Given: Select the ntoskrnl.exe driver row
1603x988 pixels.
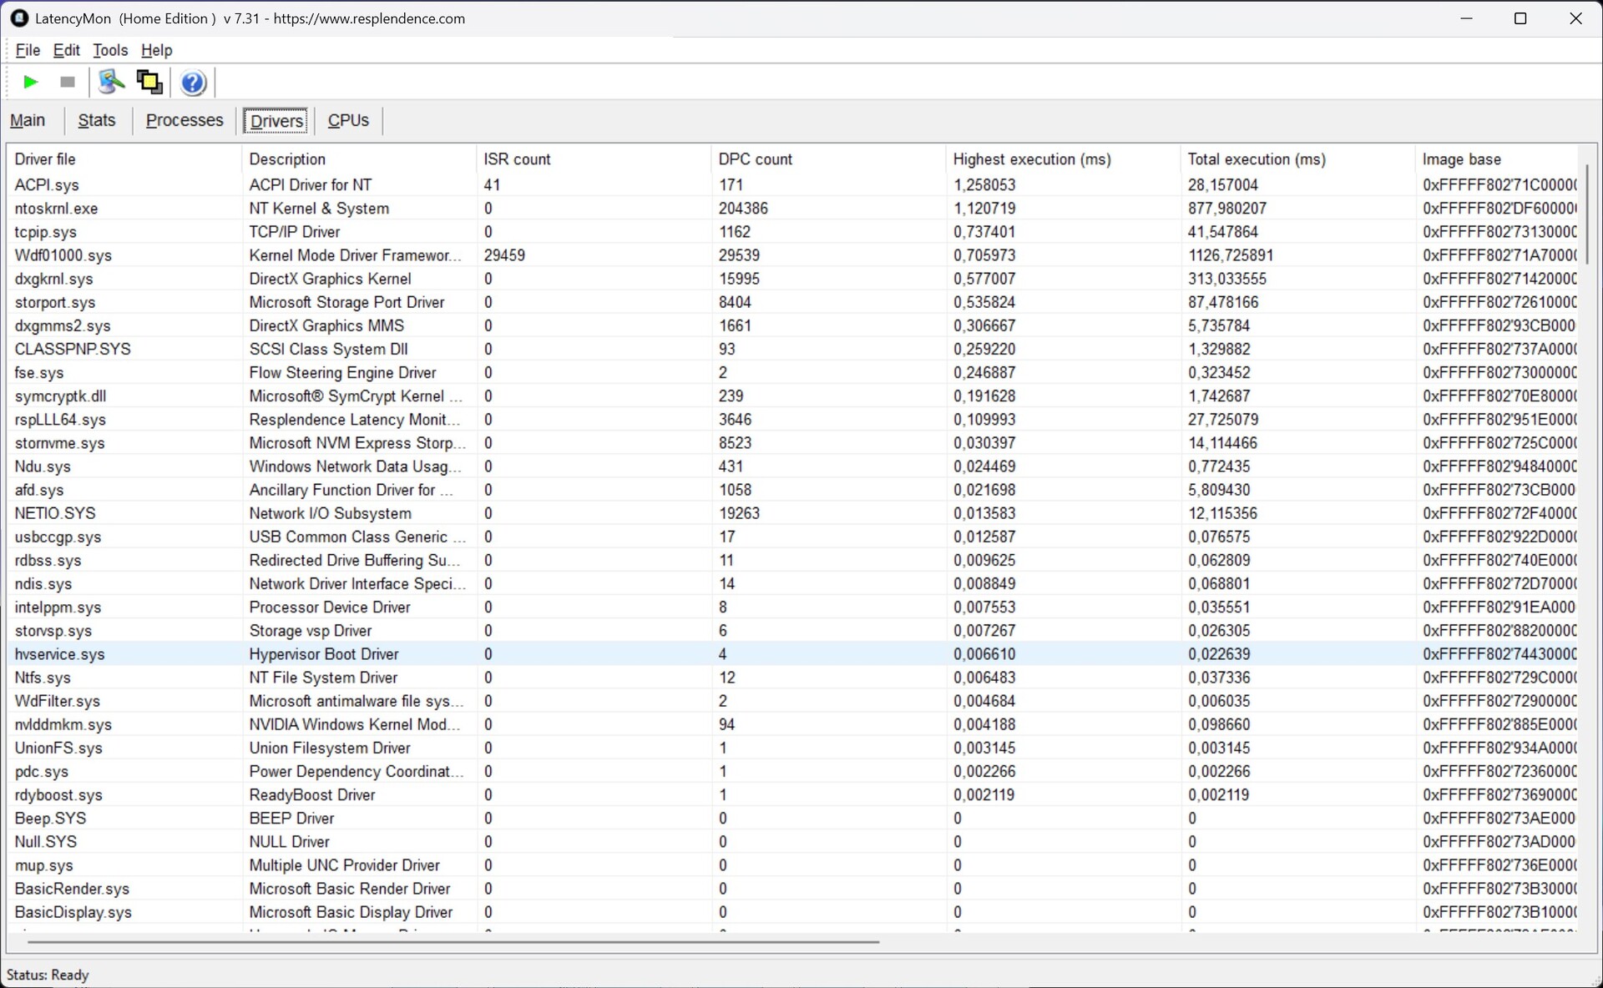Looking at the screenshot, I should click(56, 209).
